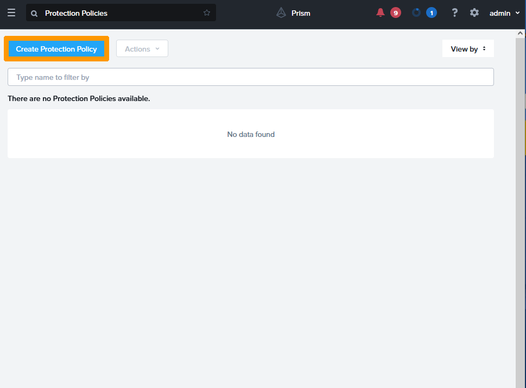Expand the View by selector

point(468,49)
